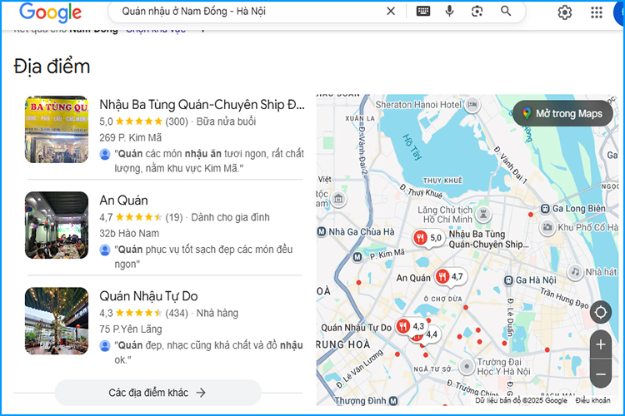Click Các địa điểm khác button
Screen dimensions: 625x416
[x=157, y=393]
